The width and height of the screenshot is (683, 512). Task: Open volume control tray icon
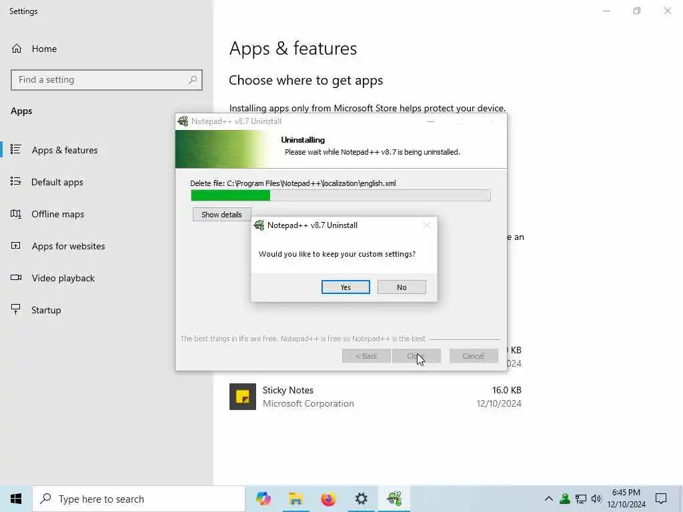click(x=596, y=499)
